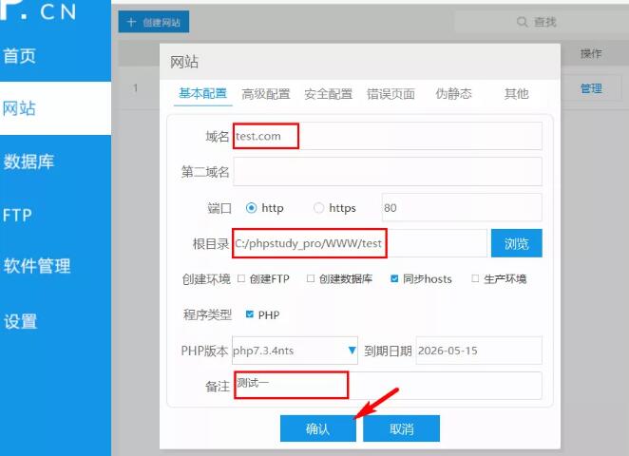Uncheck the 同步hosts checkbox
Viewport: 629px width, 456px height.
394,278
